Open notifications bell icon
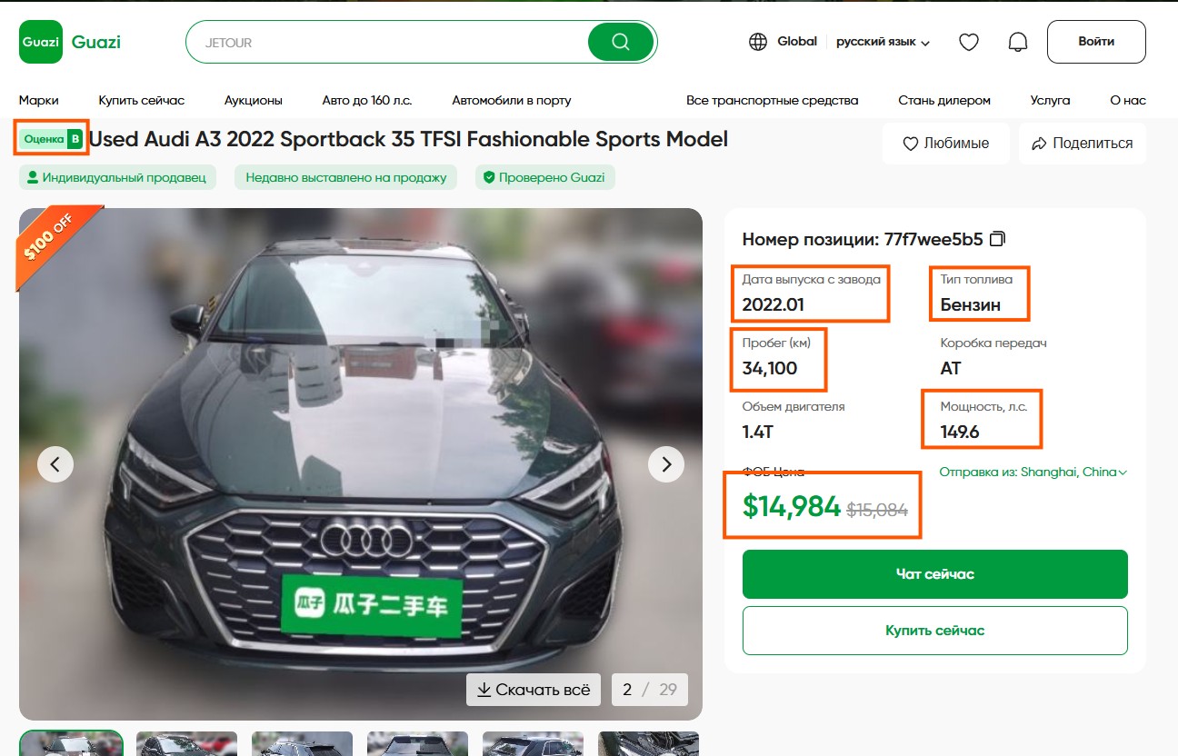The width and height of the screenshot is (1178, 756). point(1018,42)
